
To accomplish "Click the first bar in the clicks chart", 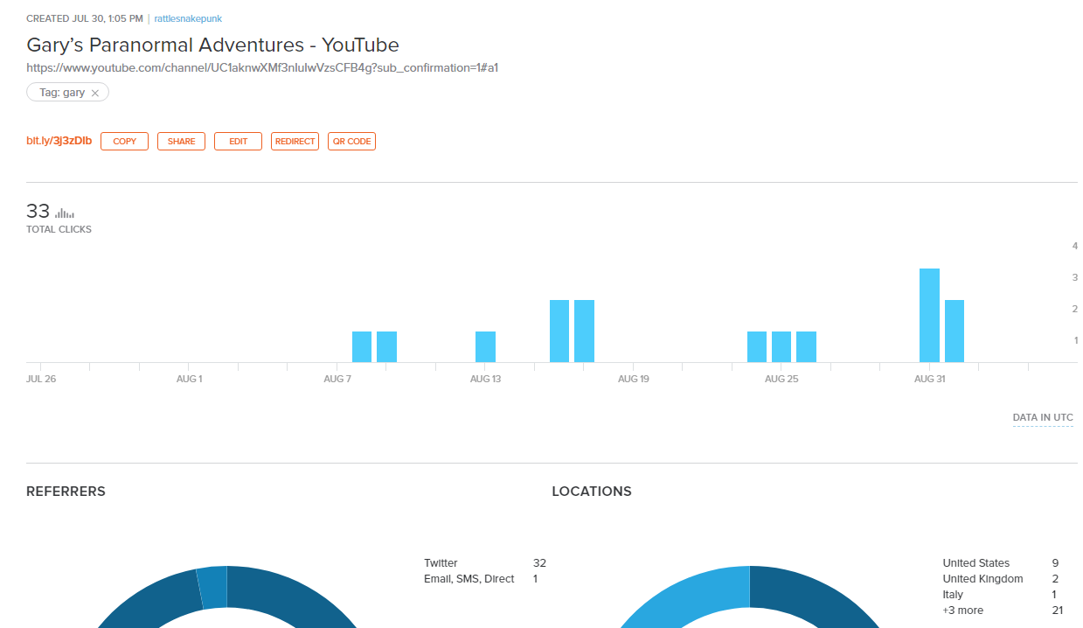I will pos(362,346).
